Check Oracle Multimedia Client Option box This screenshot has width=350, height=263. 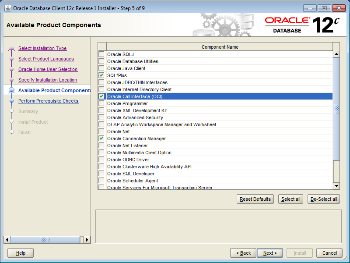(101, 152)
